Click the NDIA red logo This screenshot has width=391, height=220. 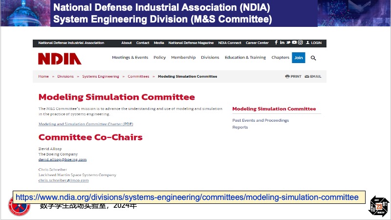[60, 59]
